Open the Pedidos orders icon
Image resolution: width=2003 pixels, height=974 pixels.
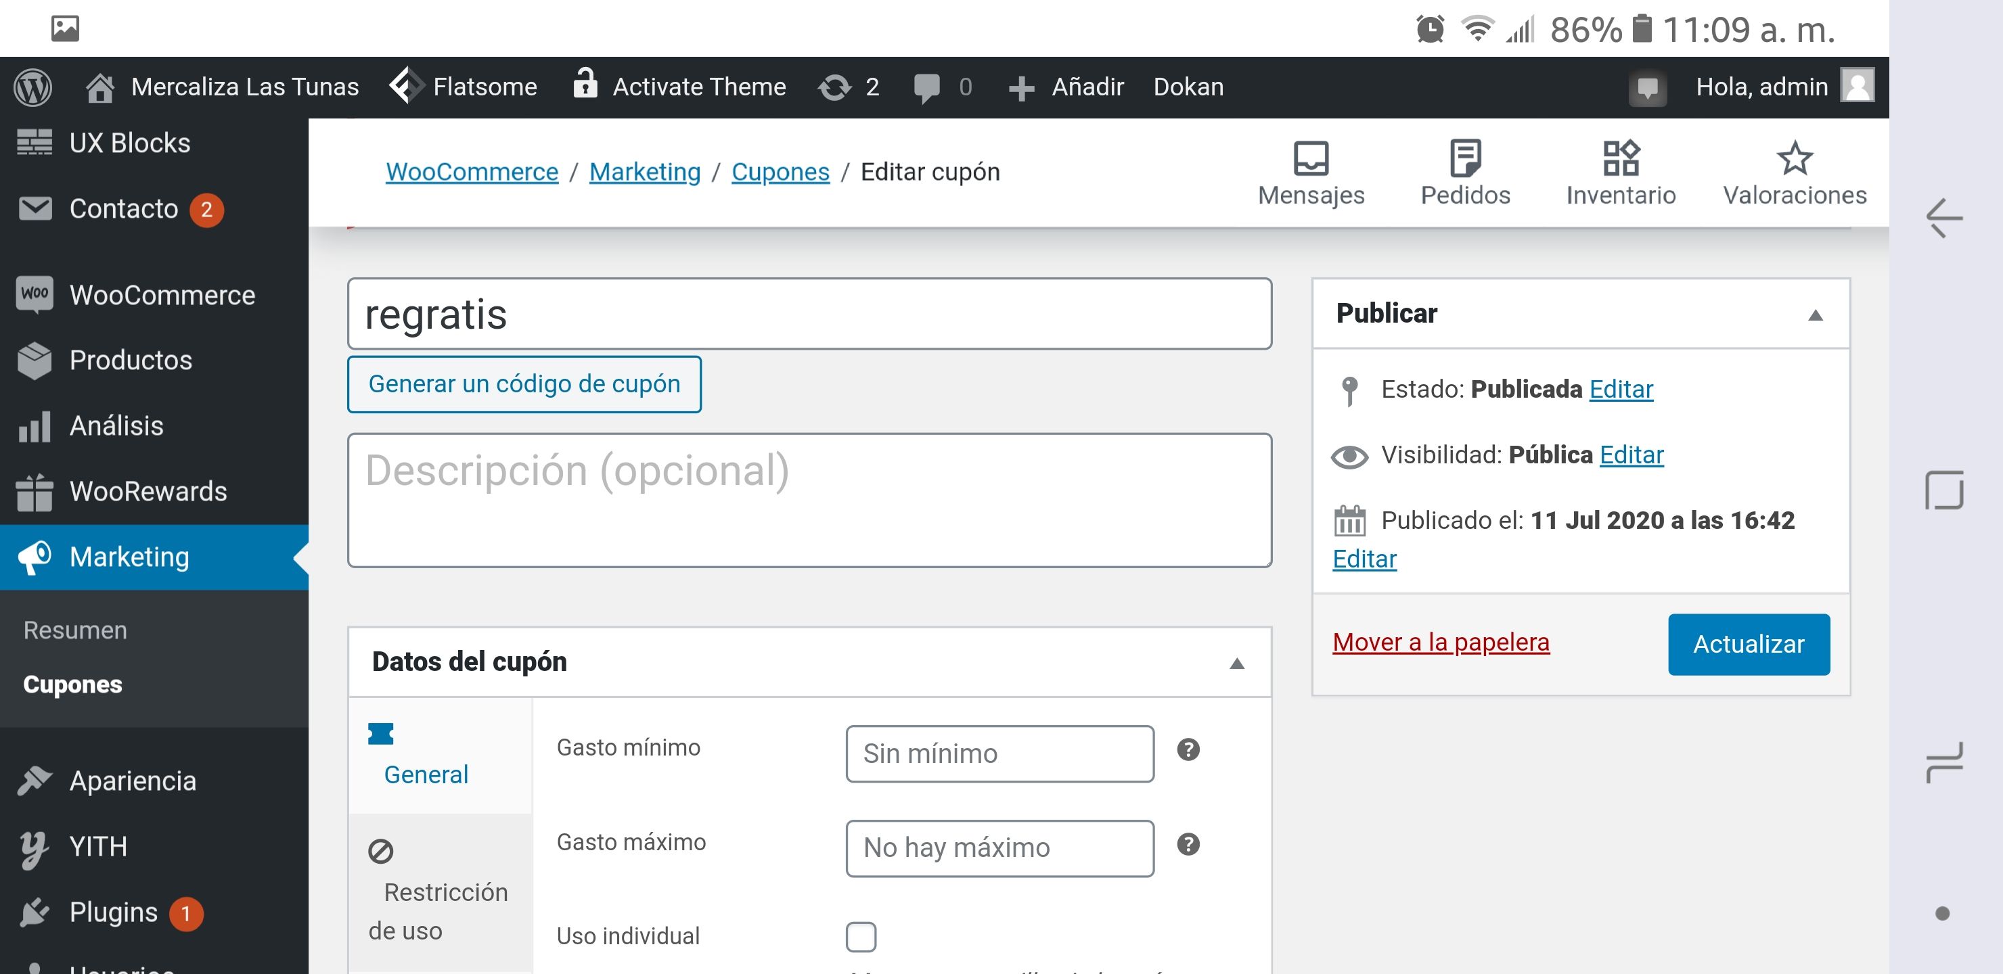tap(1466, 158)
